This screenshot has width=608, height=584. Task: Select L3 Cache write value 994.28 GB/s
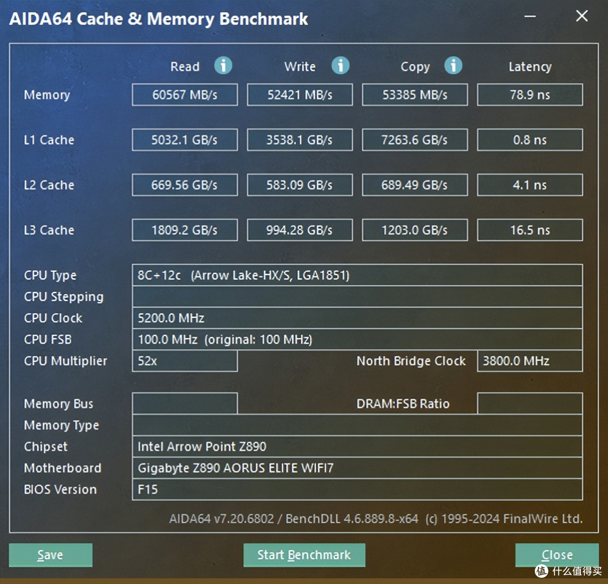299,230
